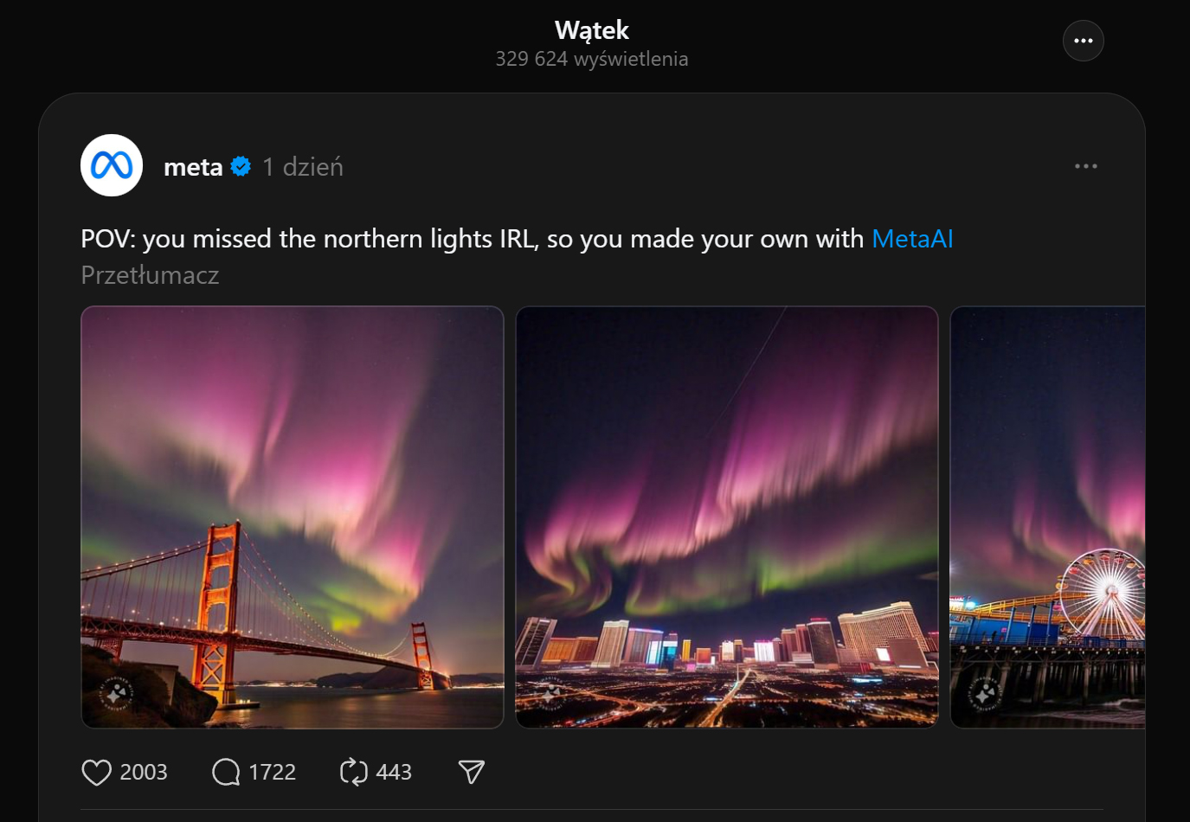Viewport: 1190px width, 822px height.
Task: Click the 1722 replies count
Action: pos(273,772)
